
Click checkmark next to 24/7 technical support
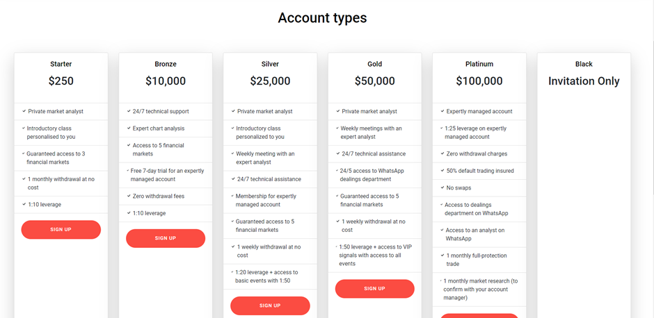[129, 112]
